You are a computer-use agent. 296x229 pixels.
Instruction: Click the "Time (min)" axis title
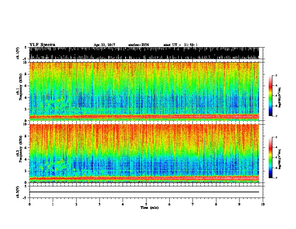coord(149,208)
